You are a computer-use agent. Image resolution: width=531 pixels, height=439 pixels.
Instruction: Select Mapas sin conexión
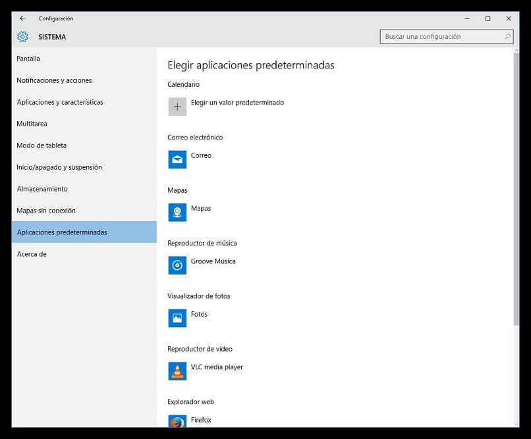click(84, 211)
